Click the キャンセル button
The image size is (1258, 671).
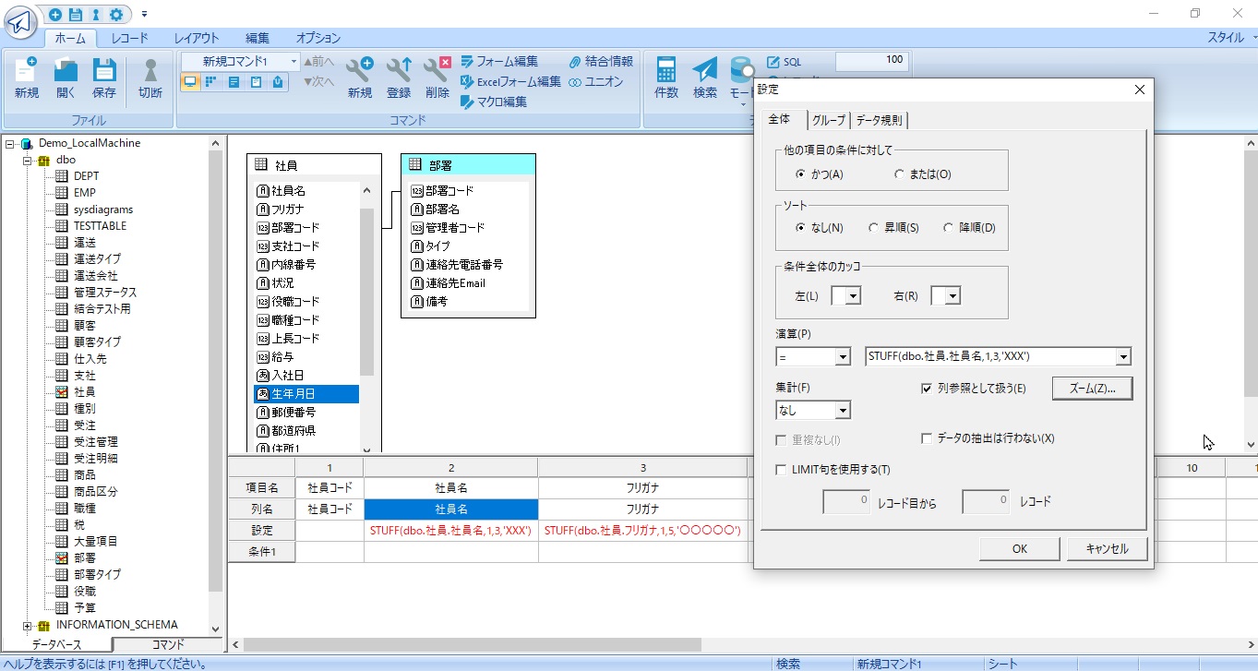click(1107, 548)
